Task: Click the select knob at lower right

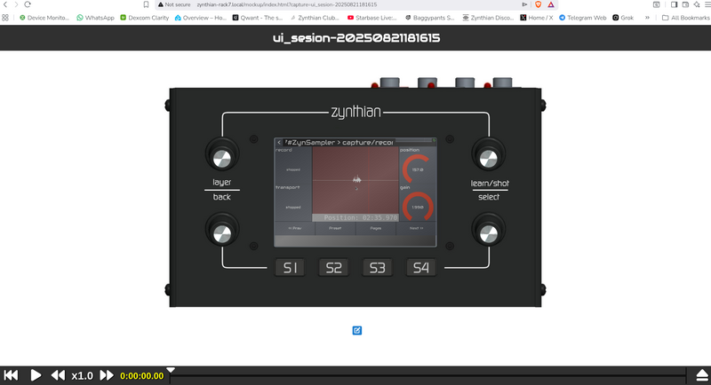Action: click(488, 232)
